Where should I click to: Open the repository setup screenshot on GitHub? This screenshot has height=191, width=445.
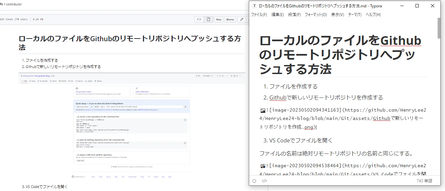132,126
